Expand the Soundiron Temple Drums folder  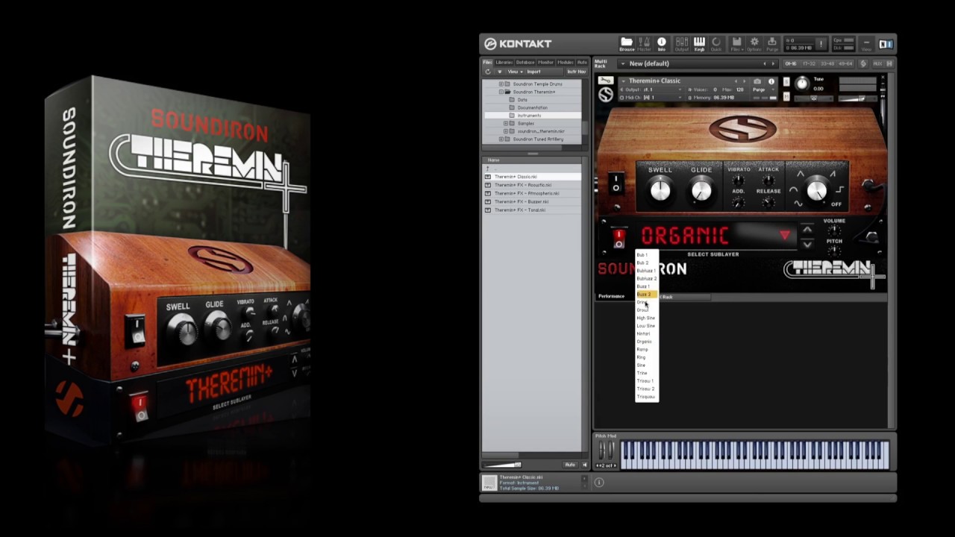501,84
